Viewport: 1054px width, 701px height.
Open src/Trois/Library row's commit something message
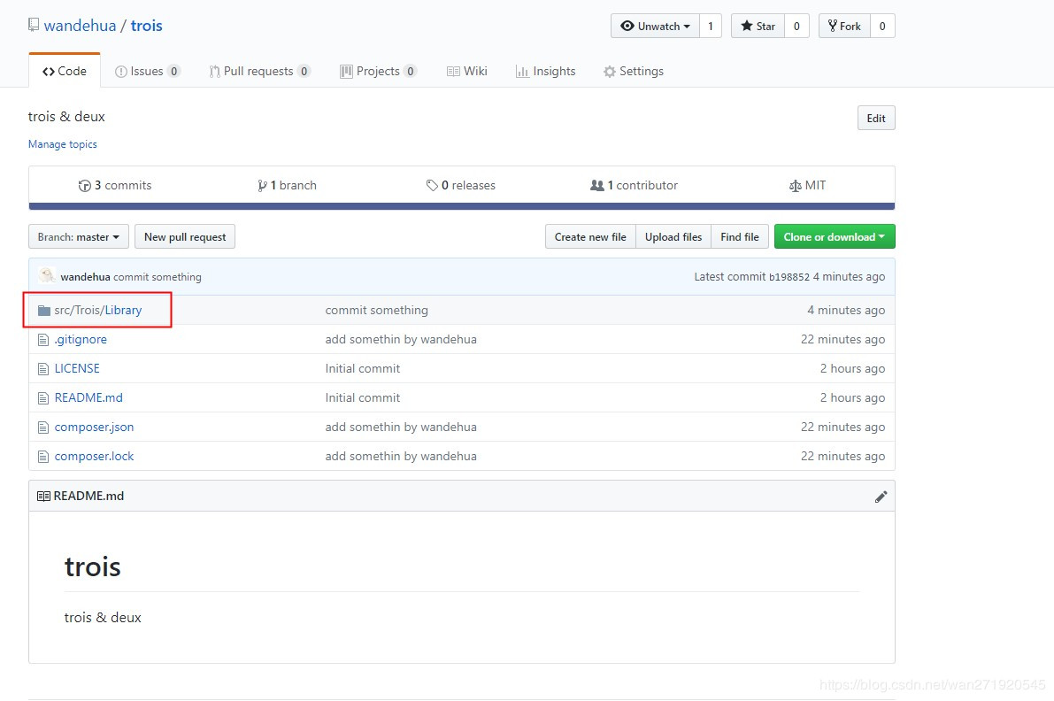pyautogui.click(x=376, y=311)
